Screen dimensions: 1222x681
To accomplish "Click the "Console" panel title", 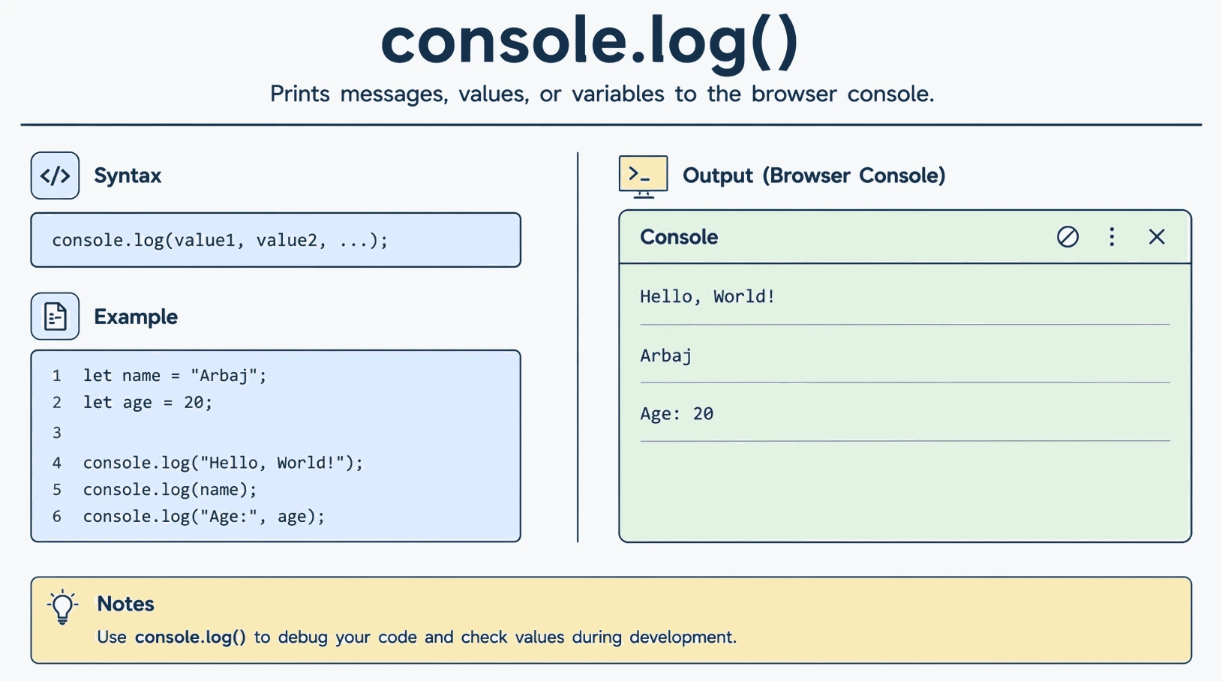I will click(x=679, y=237).
